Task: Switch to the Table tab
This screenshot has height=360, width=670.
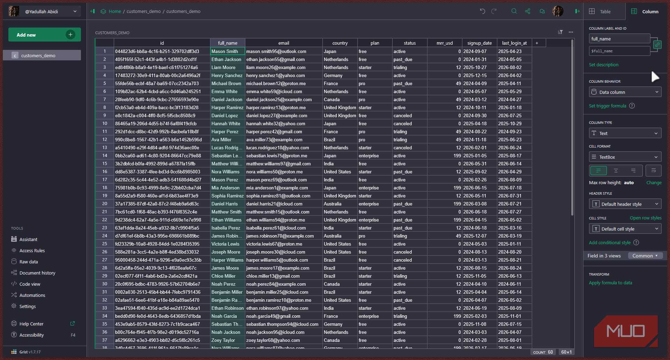Action: tap(604, 12)
